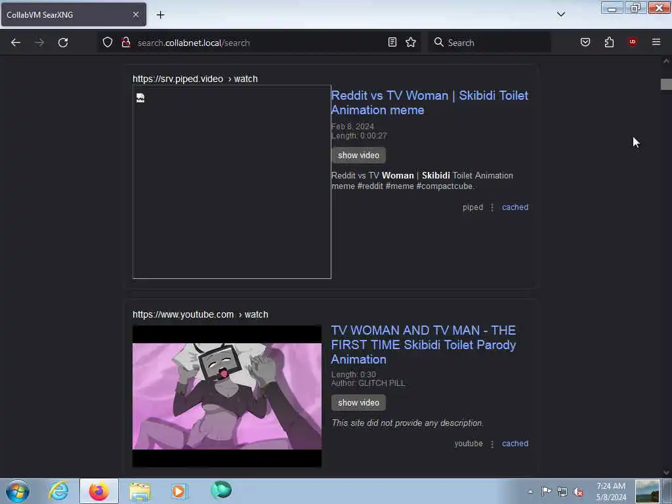Open Firefox application hamburger menu
The height and width of the screenshot is (504, 672).
pyautogui.click(x=656, y=42)
